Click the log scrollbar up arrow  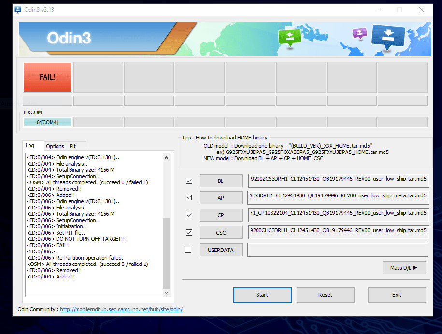pos(166,158)
